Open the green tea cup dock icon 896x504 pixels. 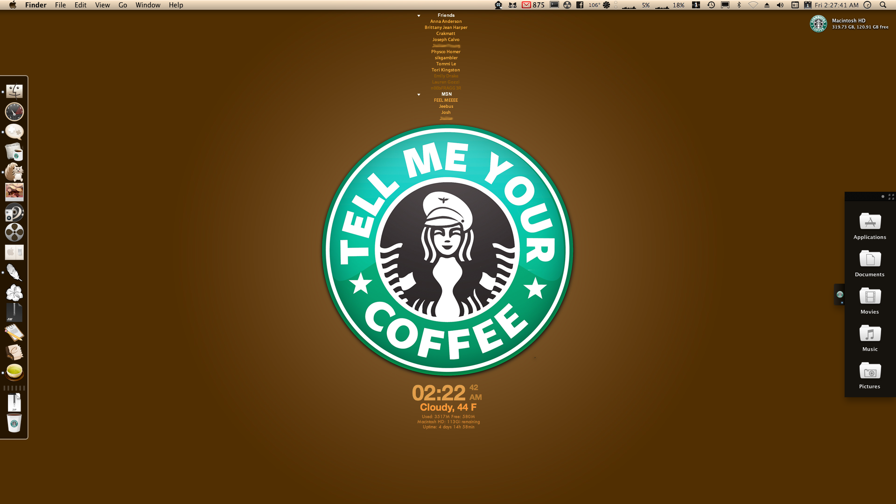(x=14, y=372)
